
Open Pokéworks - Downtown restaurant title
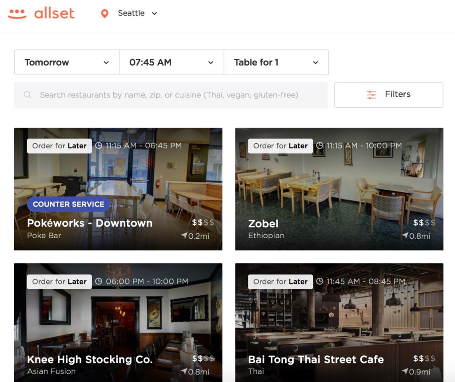pos(90,223)
